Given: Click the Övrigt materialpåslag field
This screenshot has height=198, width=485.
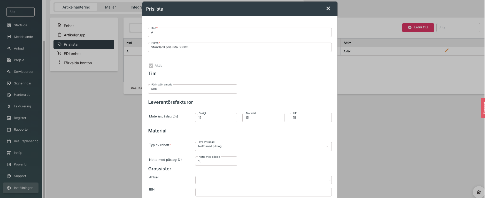Looking at the screenshot, I should [216, 118].
